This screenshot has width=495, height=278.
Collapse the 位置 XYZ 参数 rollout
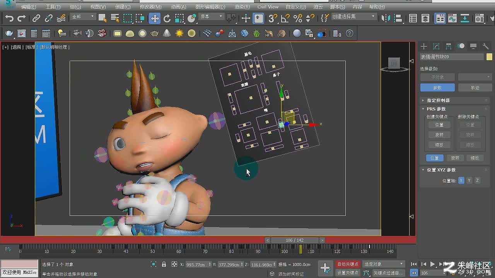click(454, 170)
